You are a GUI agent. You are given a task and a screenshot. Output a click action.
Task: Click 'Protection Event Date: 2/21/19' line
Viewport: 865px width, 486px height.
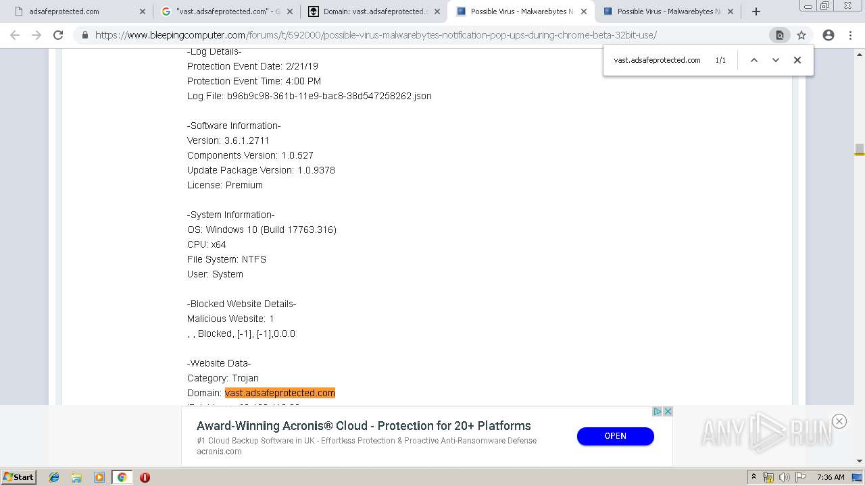coord(253,66)
